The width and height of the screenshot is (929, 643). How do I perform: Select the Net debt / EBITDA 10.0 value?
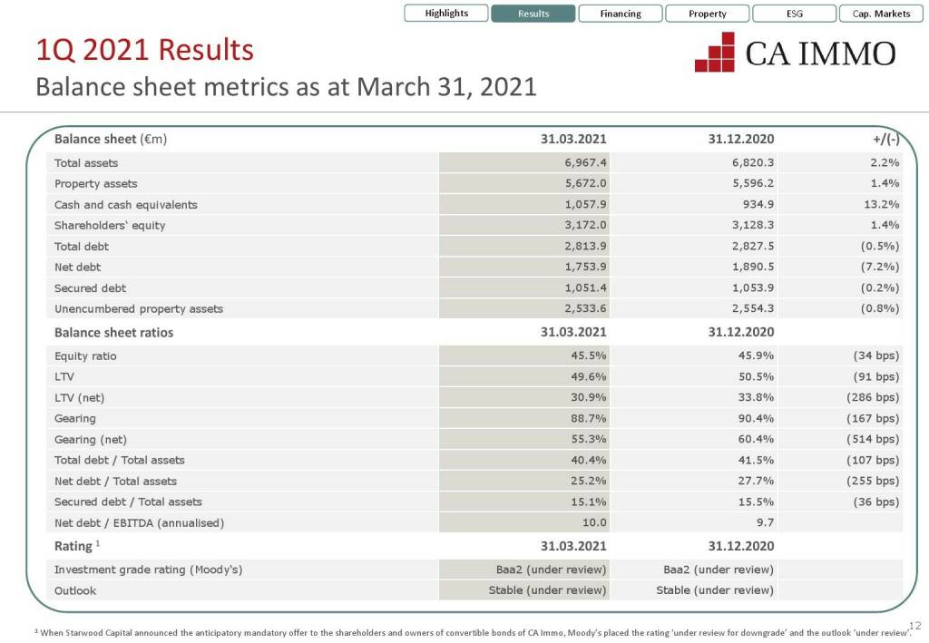pos(593,523)
